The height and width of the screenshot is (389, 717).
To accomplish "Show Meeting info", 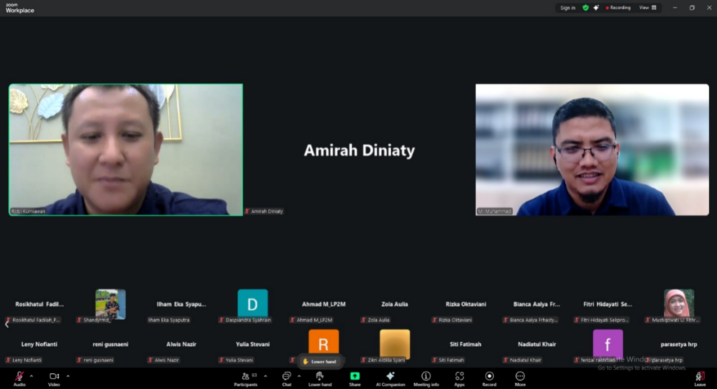I will pos(426,378).
